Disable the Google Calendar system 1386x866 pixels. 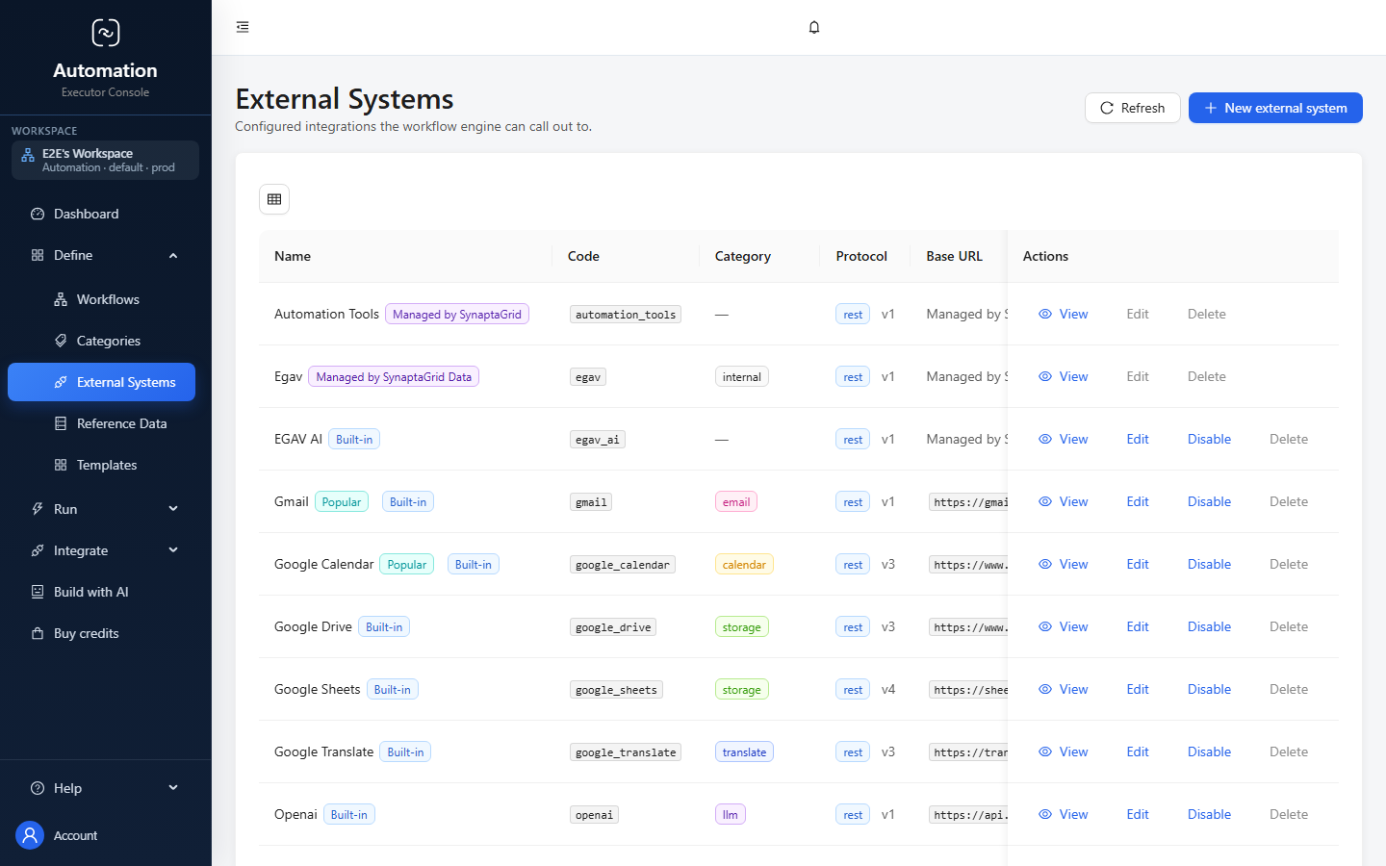pyautogui.click(x=1209, y=564)
